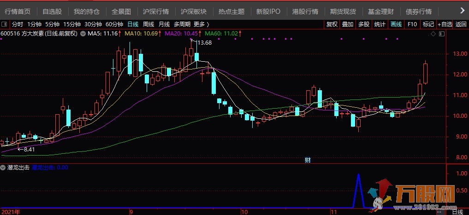The height and width of the screenshot is (215, 469).
Task: Switch to 周线 weekly chart
Action: click(x=148, y=24)
